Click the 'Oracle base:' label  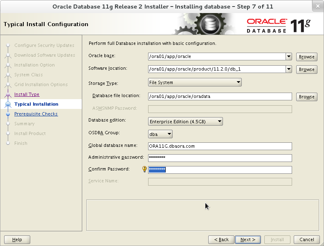point(102,55)
